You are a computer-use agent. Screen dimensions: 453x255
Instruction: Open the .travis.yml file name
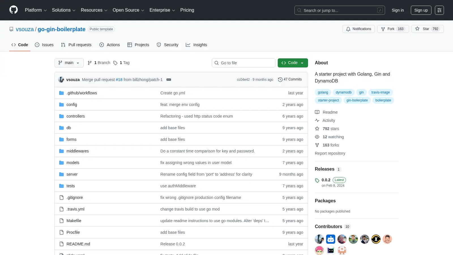[x=75, y=209]
